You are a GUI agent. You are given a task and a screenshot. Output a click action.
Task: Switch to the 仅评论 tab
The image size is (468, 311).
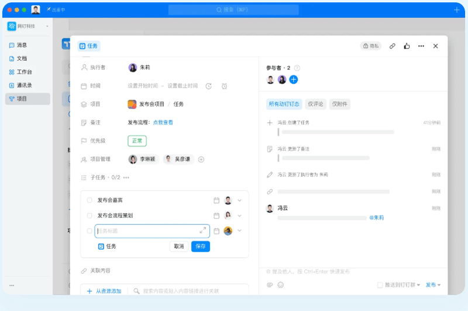(x=315, y=104)
